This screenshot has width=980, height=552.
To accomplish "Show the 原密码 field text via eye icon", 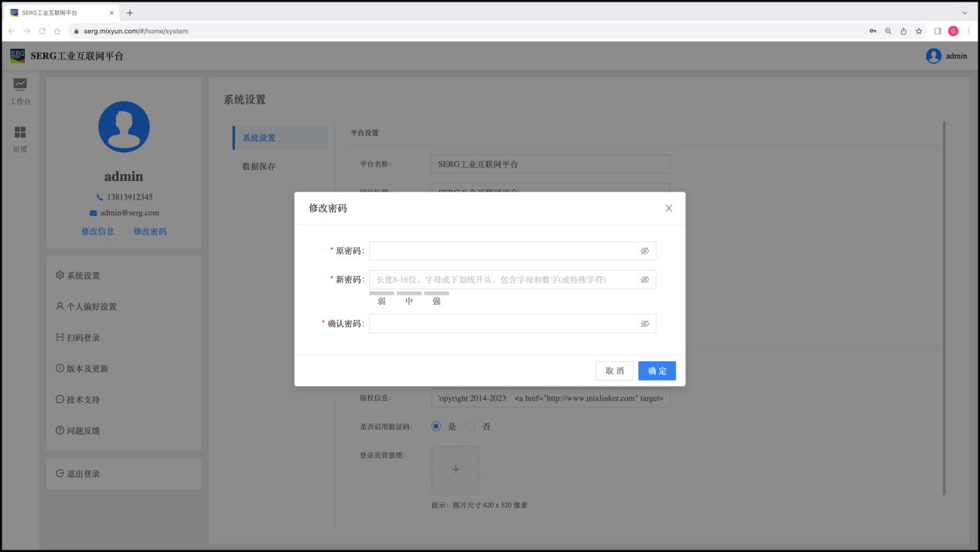I will tap(644, 251).
